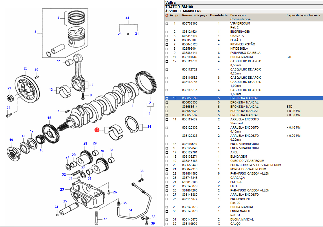Click the Especificação Técnica column header

303,15
